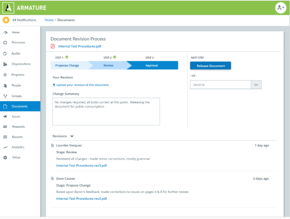The width and height of the screenshot is (290, 219).
Task: Click the Programs atom icon
Action: click(5, 75)
